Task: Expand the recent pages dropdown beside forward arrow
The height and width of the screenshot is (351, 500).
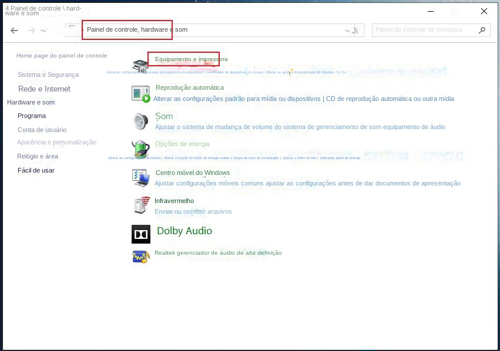Action: pos(42,30)
